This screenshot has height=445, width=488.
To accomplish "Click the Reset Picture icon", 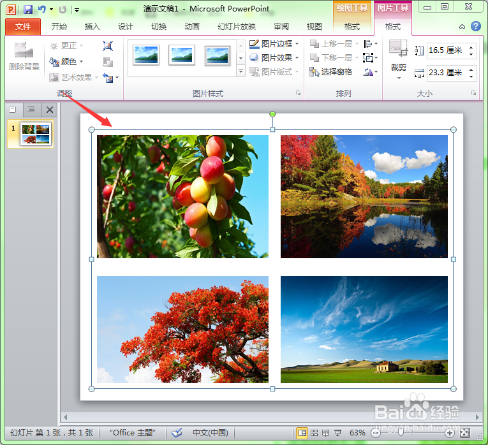I will click(x=108, y=77).
